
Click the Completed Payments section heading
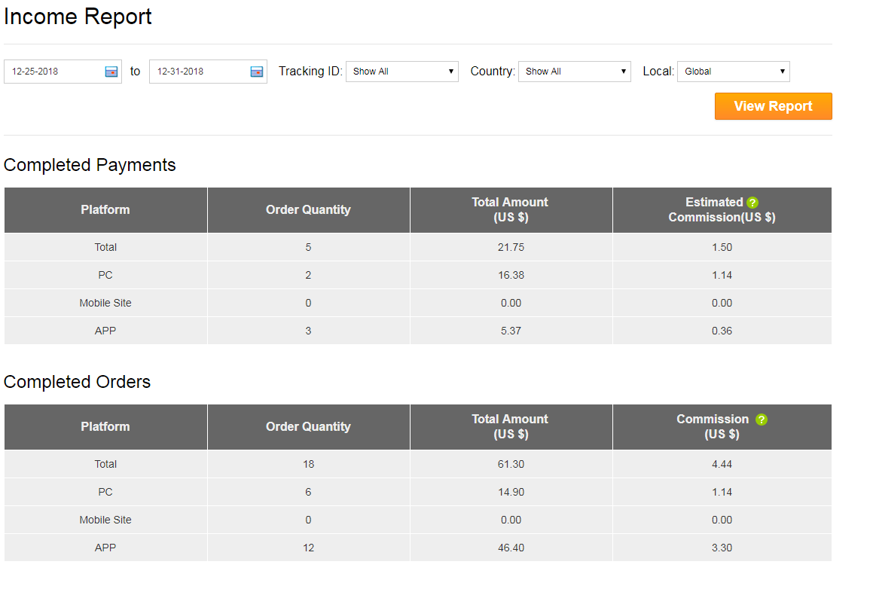(x=90, y=165)
